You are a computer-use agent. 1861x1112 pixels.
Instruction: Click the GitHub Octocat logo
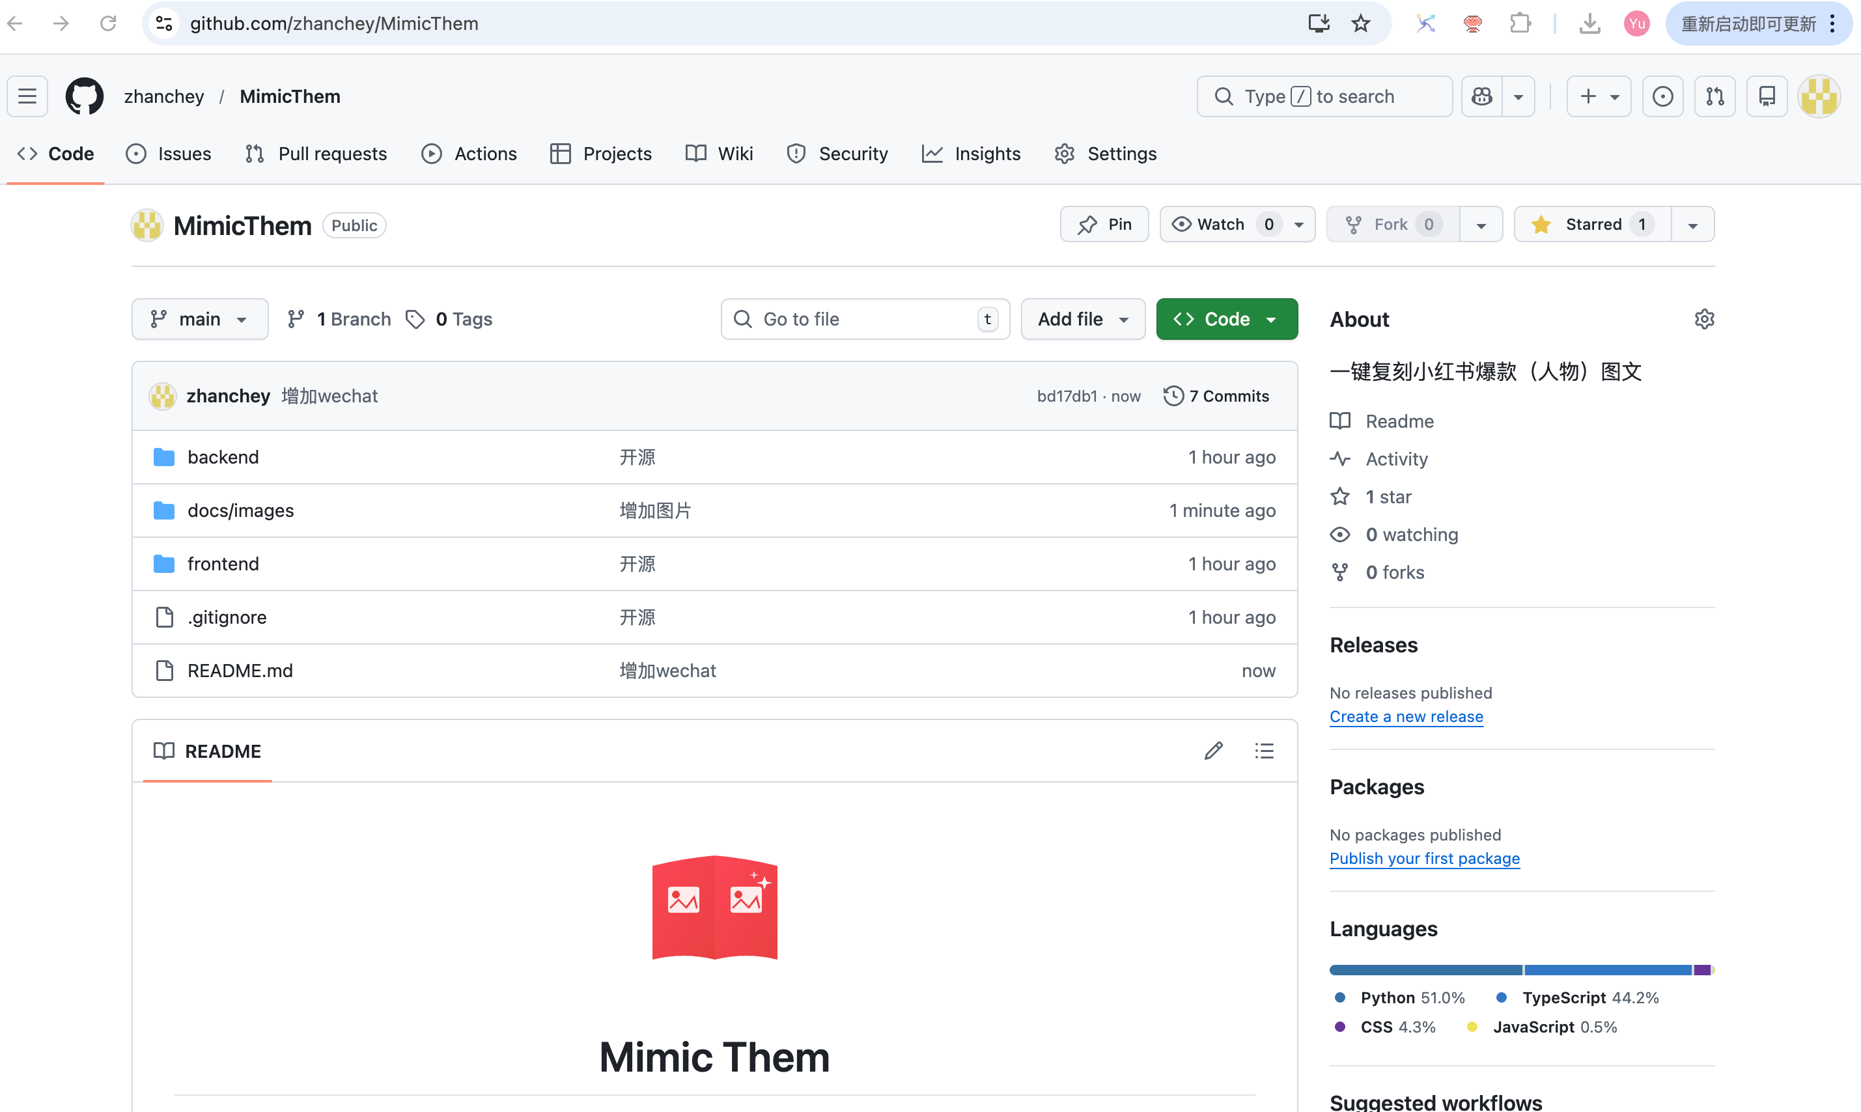[x=84, y=96]
